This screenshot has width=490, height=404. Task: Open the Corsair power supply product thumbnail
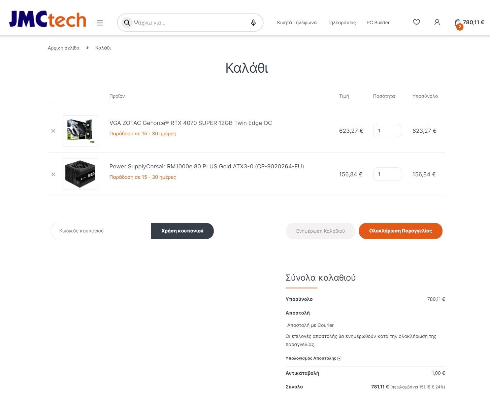[80, 174]
